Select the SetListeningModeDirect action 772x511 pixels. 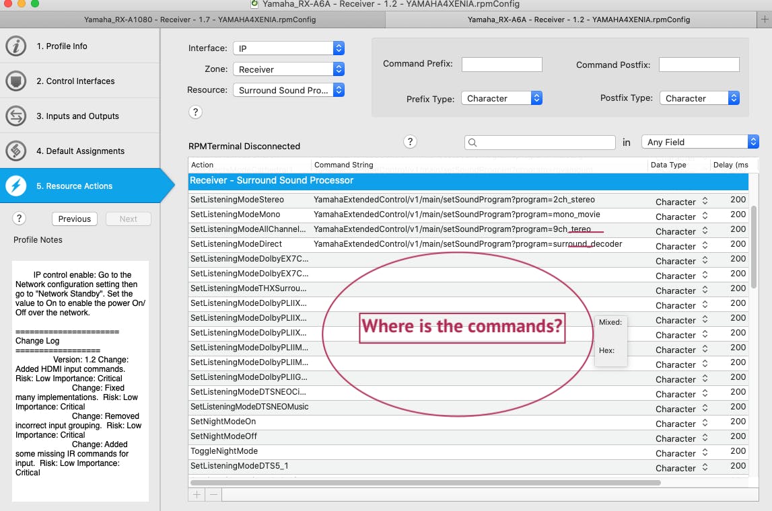(236, 244)
